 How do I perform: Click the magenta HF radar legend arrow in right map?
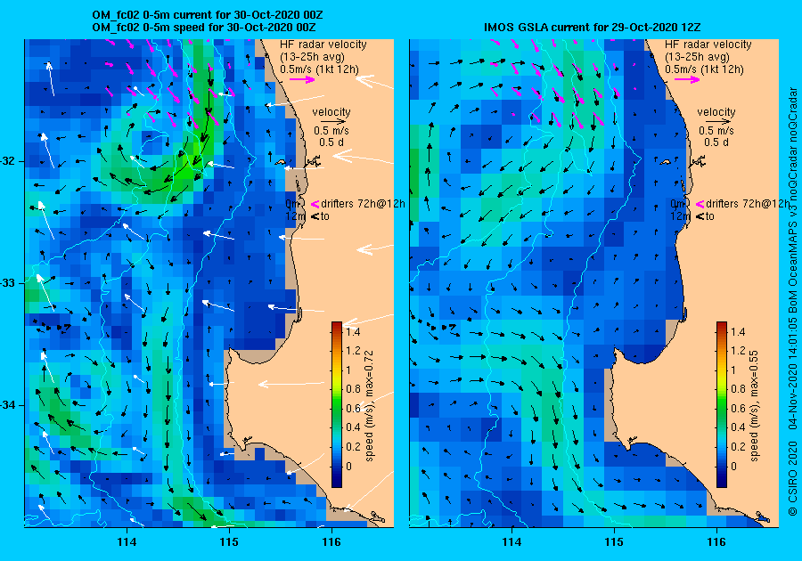(687, 79)
